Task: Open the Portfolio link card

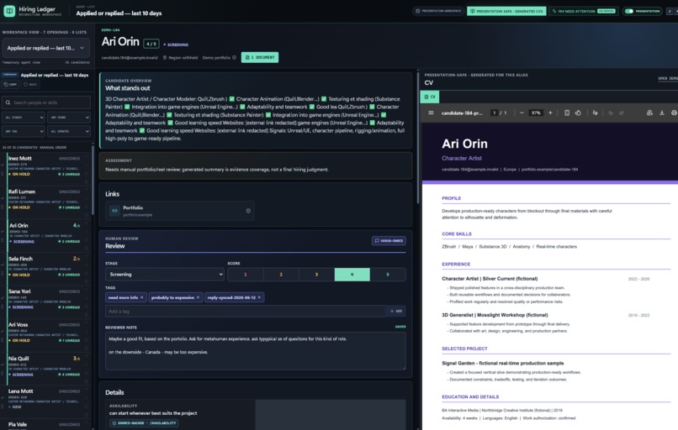Action: (x=180, y=211)
